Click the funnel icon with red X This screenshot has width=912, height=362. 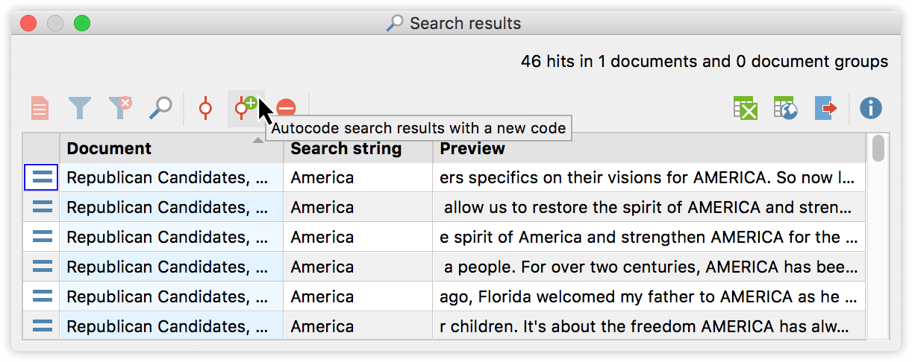pos(120,109)
